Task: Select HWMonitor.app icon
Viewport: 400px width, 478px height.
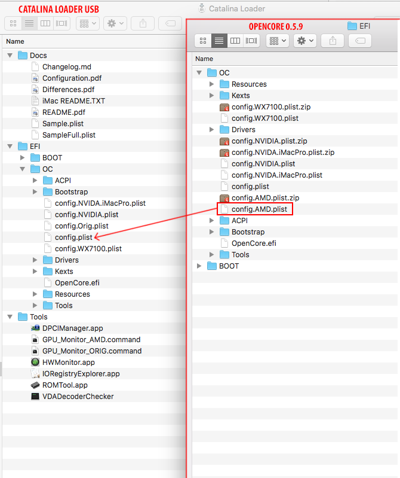Action: (x=35, y=362)
